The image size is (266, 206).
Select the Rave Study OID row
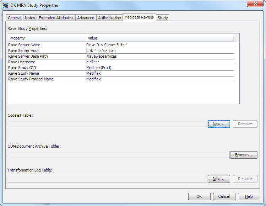pyautogui.click(x=46, y=68)
